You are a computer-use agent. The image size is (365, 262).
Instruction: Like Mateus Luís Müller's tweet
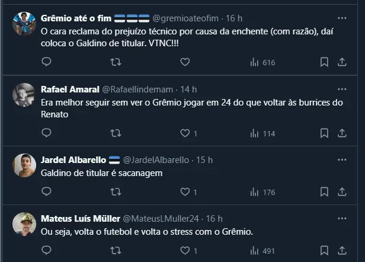coord(185,250)
